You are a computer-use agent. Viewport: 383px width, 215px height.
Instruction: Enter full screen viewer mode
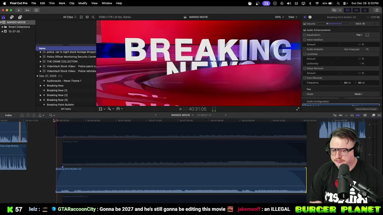[x=298, y=109]
